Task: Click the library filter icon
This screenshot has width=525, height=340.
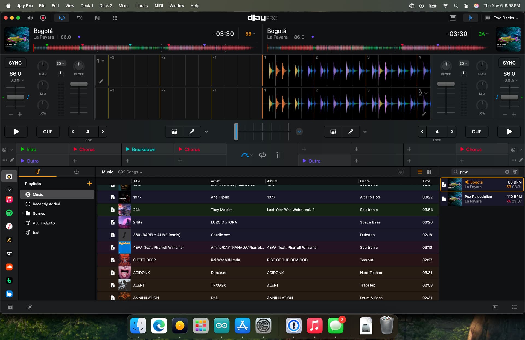Action: click(x=400, y=172)
